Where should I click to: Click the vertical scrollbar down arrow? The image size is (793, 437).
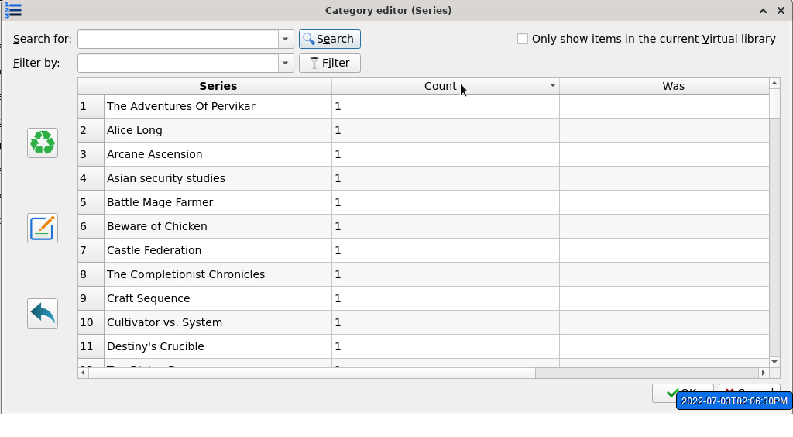tap(774, 362)
